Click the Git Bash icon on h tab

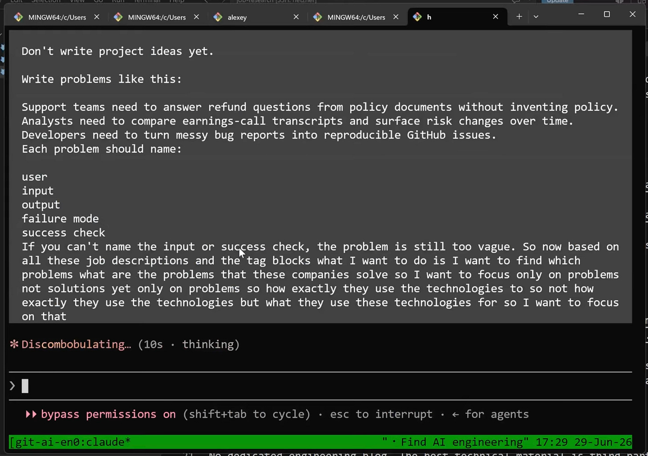pyautogui.click(x=417, y=17)
